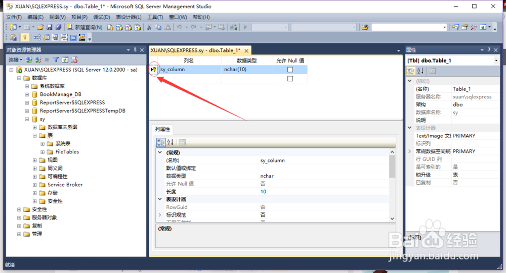The height and width of the screenshot is (273, 506).
Task: Expand the BookManage_DB database node
Action: (x=27, y=94)
